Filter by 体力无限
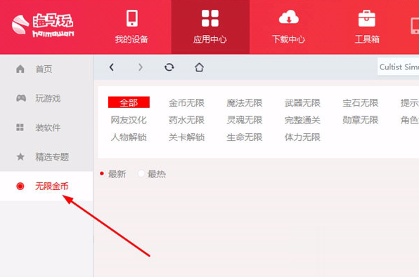 pyautogui.click(x=302, y=137)
